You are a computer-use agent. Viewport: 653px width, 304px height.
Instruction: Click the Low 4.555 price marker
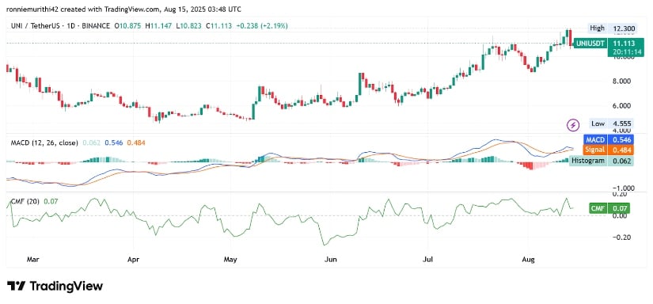(x=612, y=123)
